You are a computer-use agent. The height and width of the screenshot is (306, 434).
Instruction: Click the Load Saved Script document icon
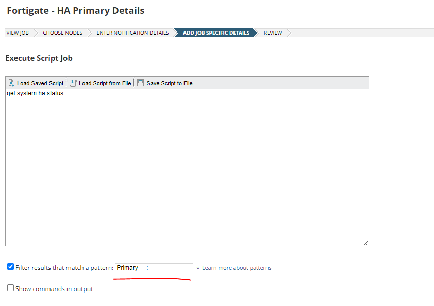11,83
